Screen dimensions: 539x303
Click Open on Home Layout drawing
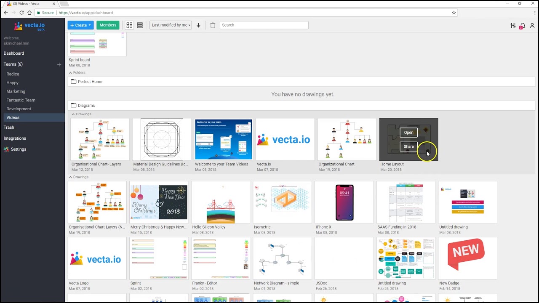408,133
